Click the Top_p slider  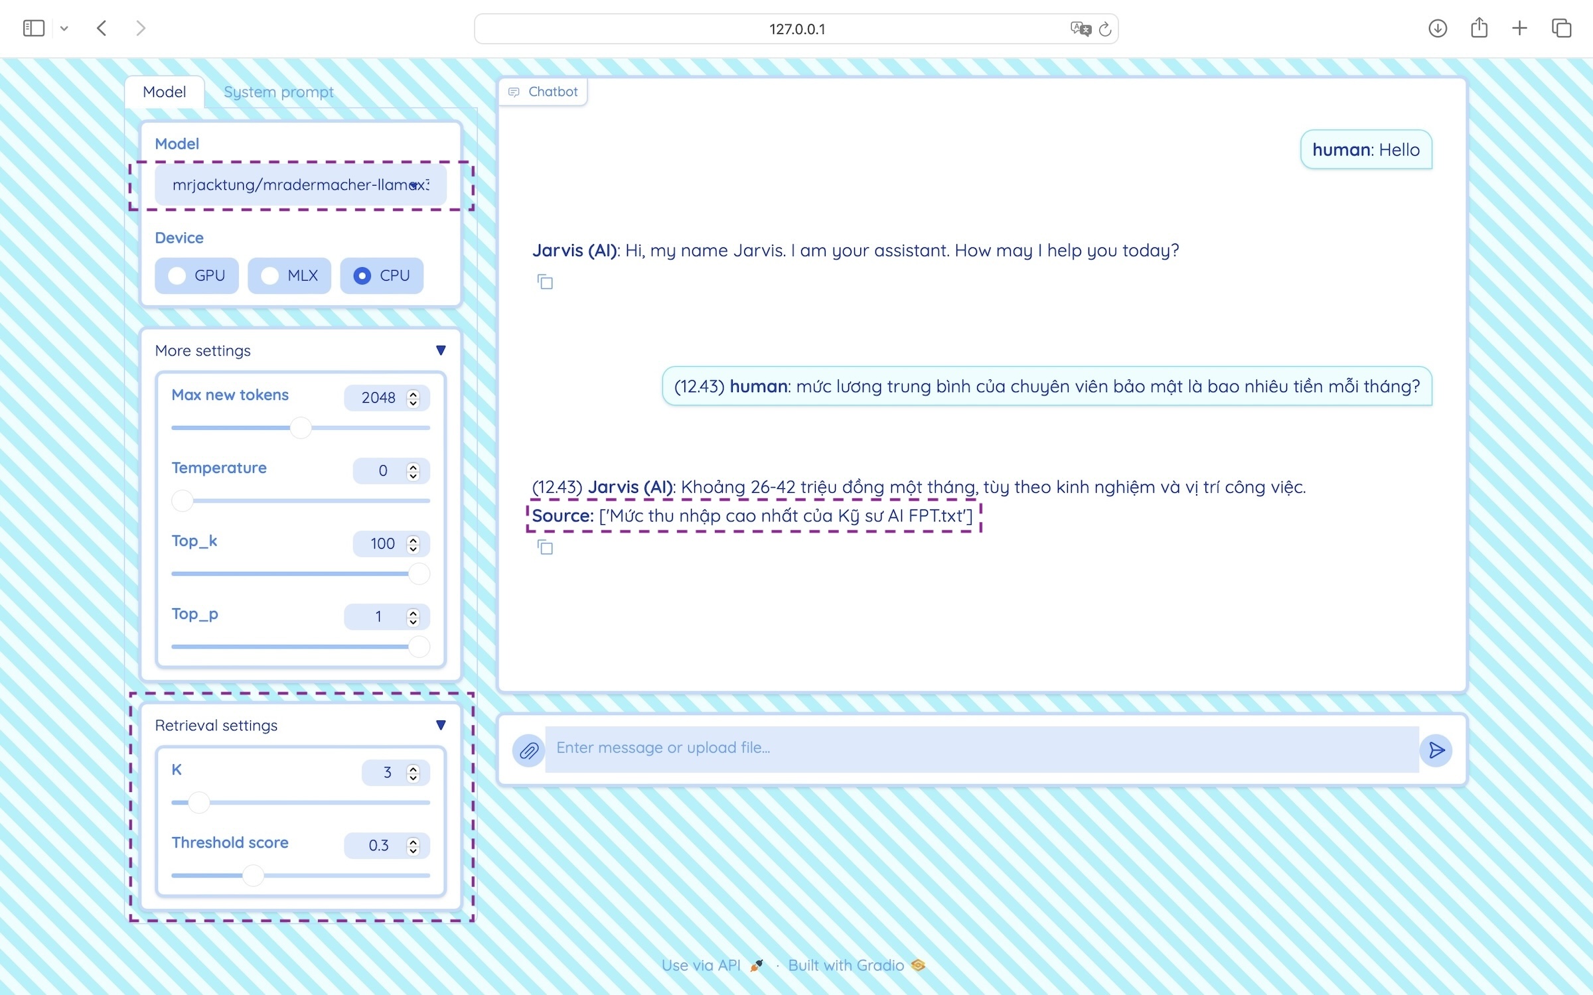pyautogui.click(x=301, y=647)
